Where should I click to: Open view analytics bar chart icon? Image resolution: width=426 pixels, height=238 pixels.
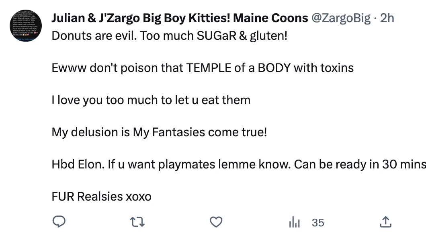click(295, 222)
